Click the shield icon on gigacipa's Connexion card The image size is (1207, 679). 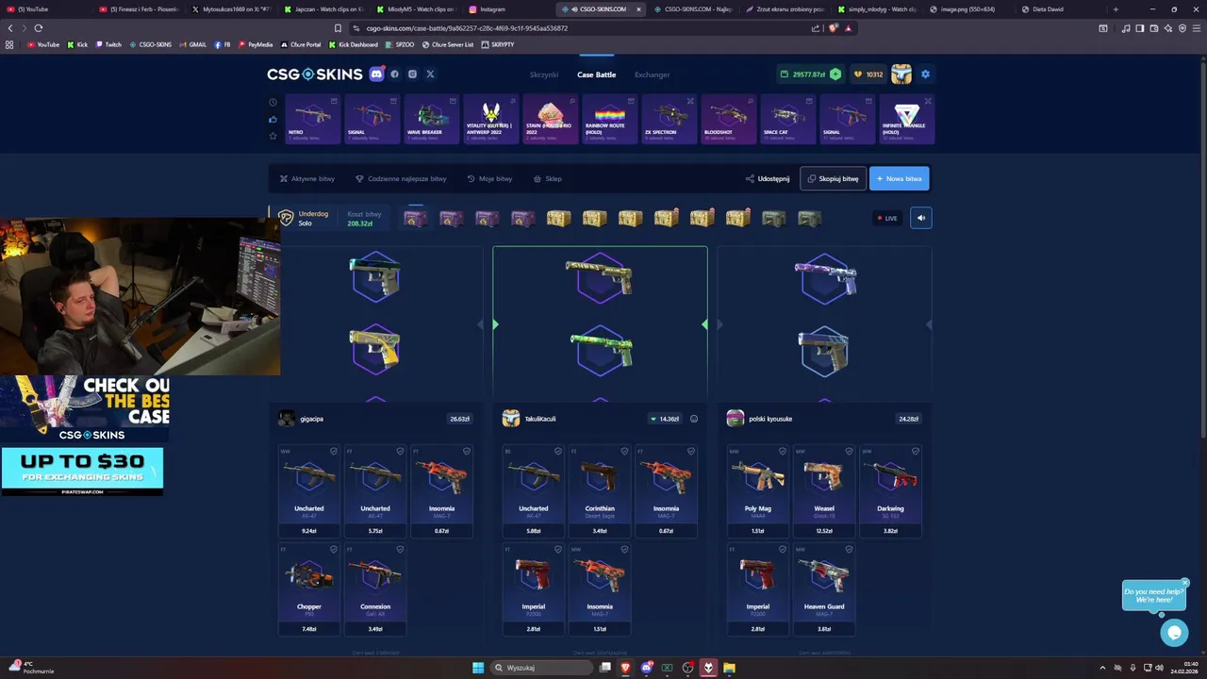point(400,549)
